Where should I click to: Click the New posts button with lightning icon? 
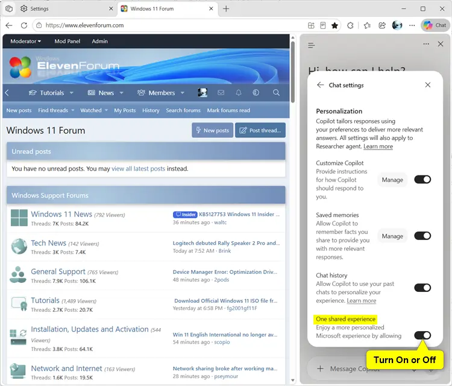(213, 130)
